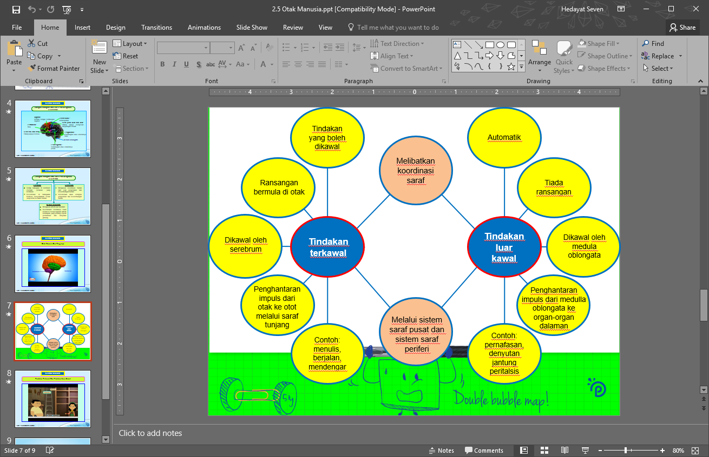Image resolution: width=709 pixels, height=457 pixels.
Task: Click the zoom slider handle
Action: click(626, 451)
